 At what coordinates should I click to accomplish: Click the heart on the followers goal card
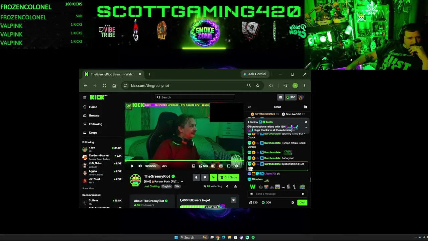pyautogui.click(x=233, y=200)
